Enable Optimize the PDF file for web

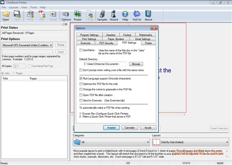tap(81, 84)
